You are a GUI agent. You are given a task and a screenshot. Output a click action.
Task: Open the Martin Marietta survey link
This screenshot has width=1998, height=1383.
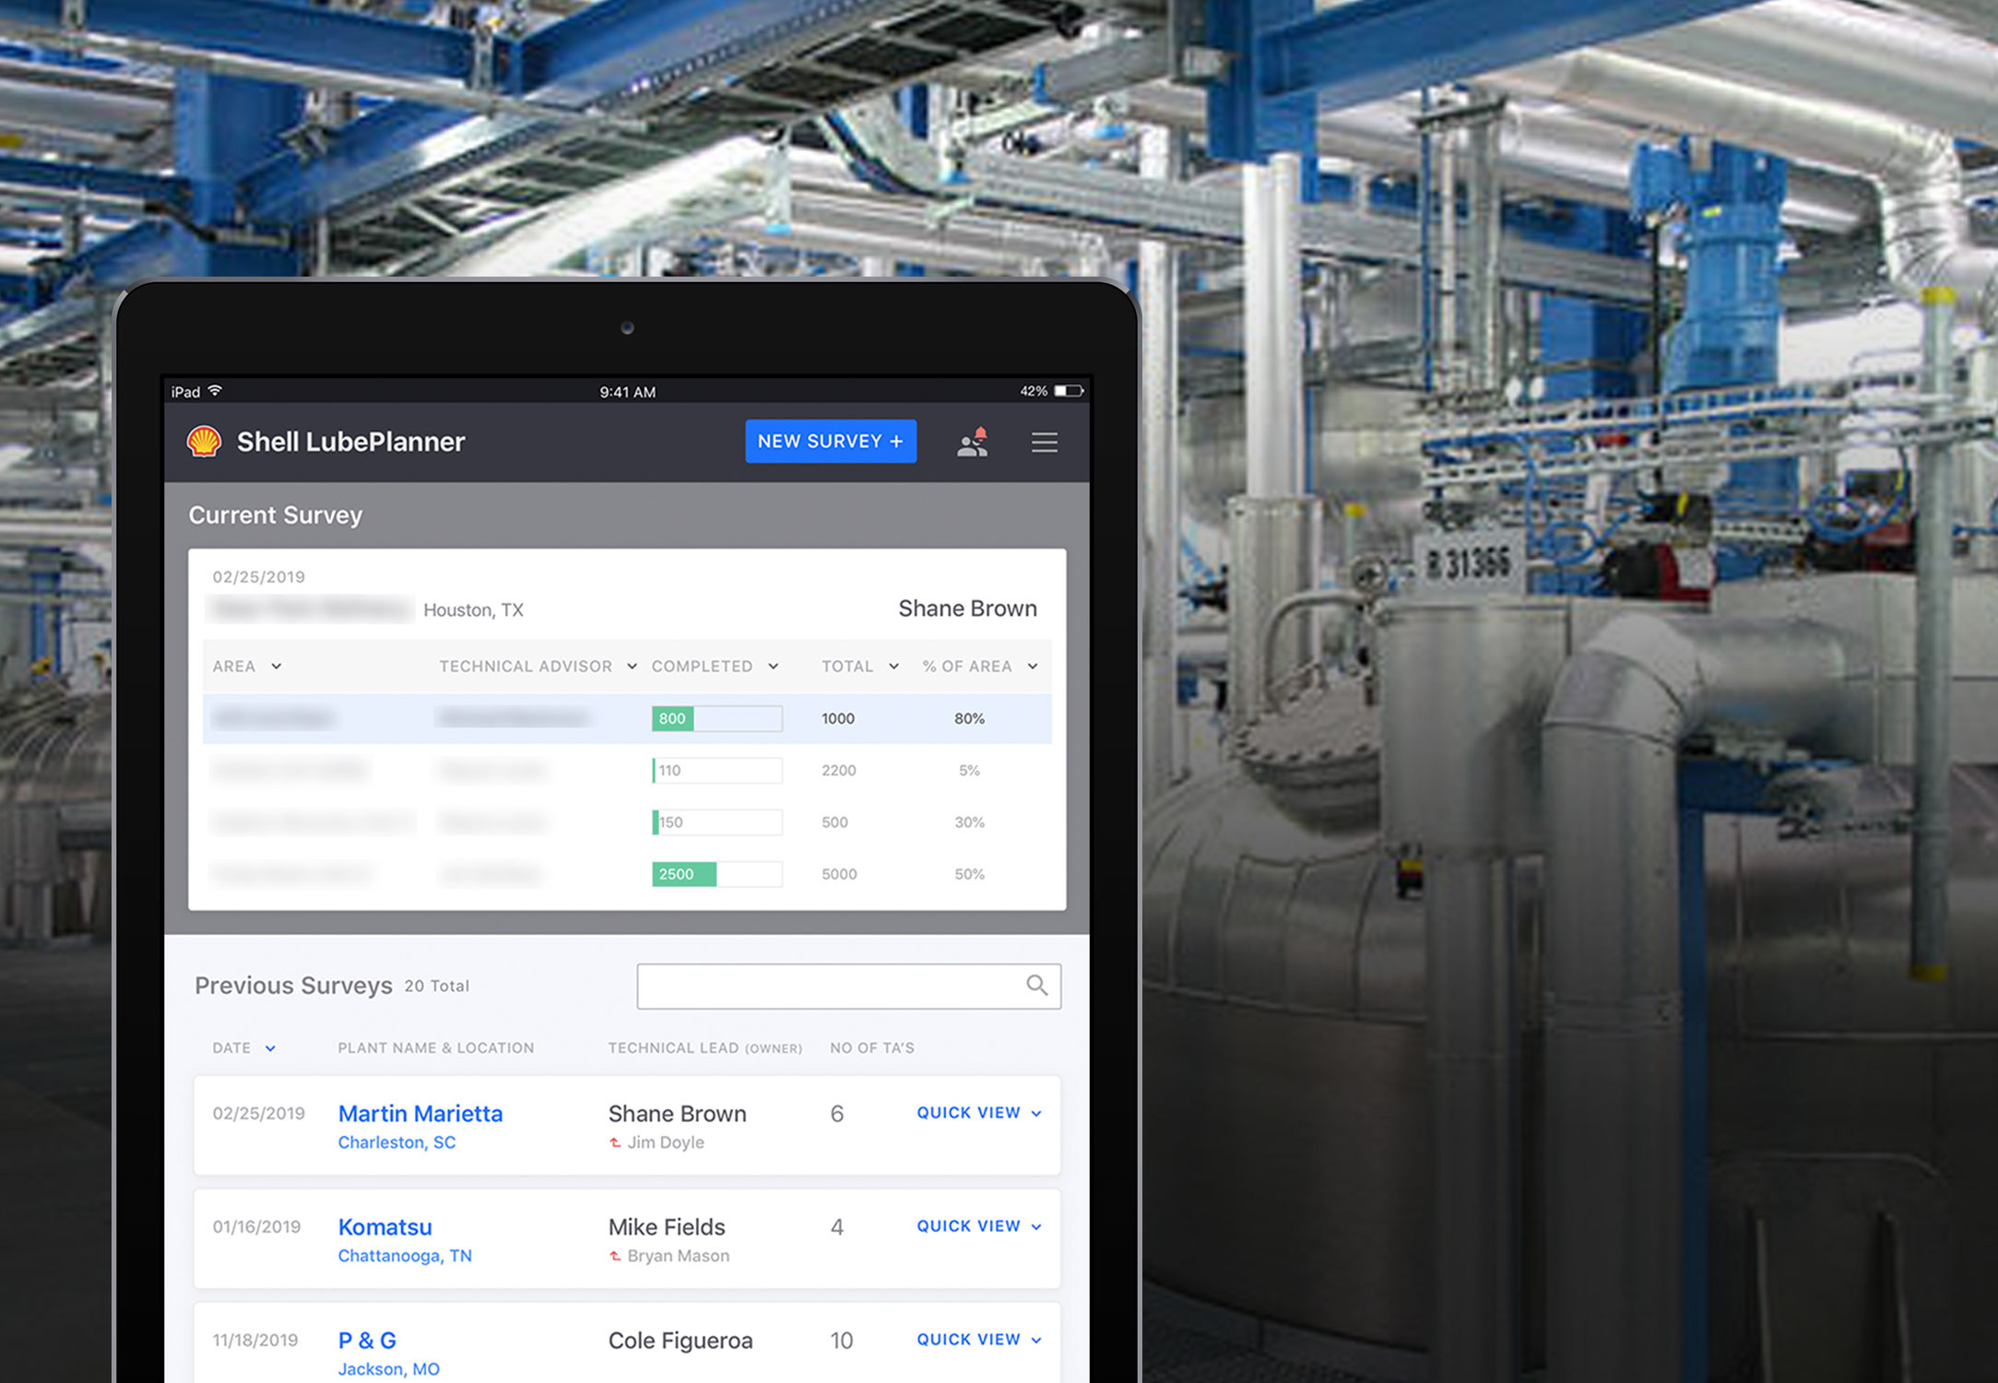(x=420, y=1114)
